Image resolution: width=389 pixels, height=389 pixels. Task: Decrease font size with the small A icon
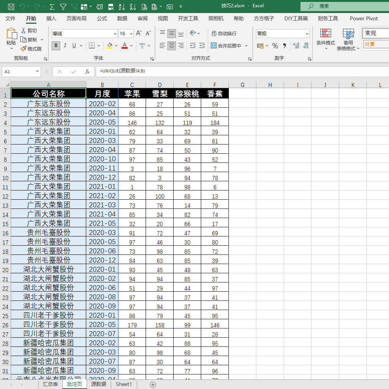pyautogui.click(x=148, y=33)
